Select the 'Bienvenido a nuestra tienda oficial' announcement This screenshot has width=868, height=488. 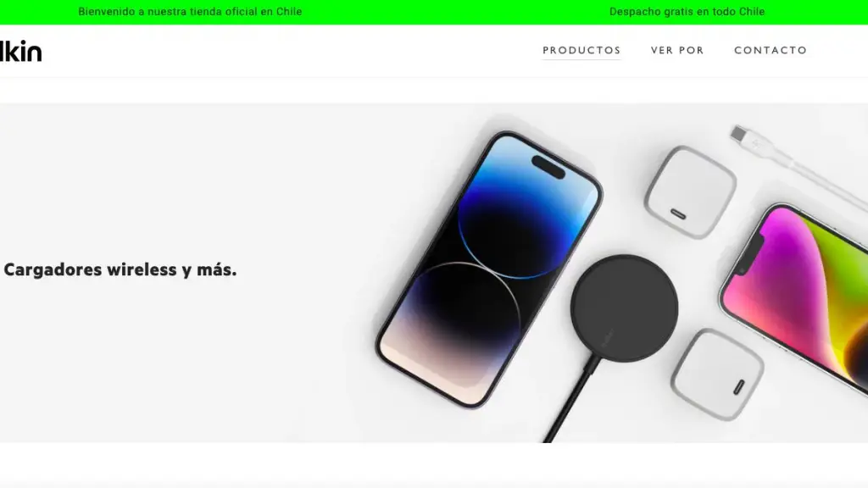point(190,12)
